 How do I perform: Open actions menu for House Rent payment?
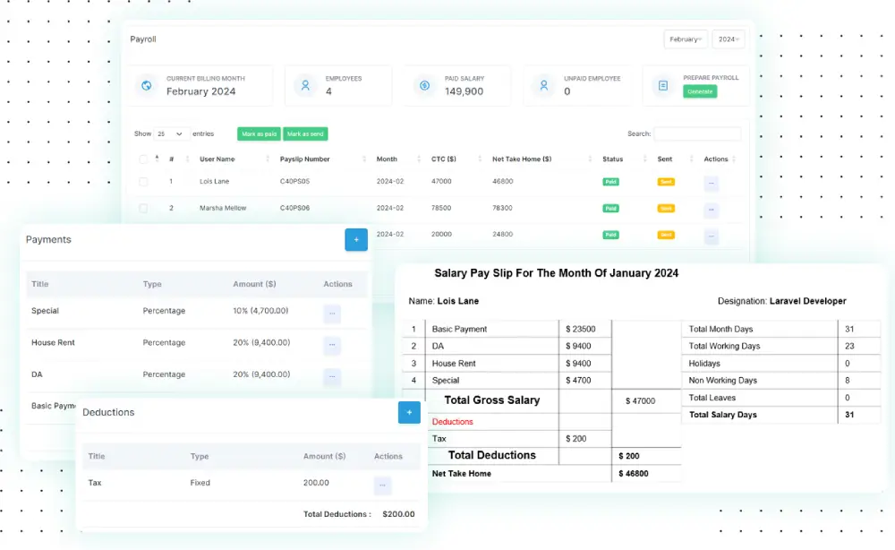(332, 345)
